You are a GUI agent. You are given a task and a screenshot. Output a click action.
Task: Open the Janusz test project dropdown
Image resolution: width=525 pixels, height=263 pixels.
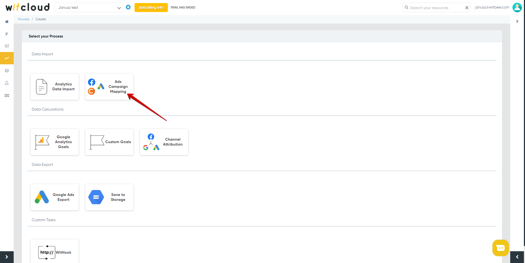pos(89,7)
